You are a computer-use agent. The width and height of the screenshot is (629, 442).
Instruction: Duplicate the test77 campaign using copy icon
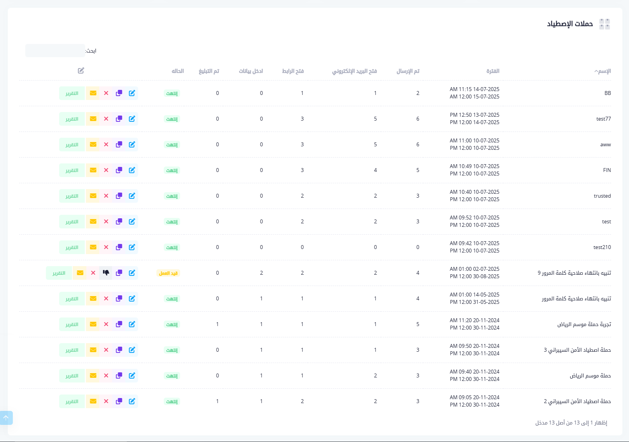click(x=119, y=119)
